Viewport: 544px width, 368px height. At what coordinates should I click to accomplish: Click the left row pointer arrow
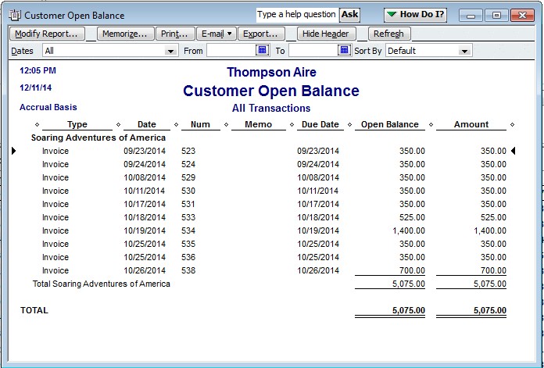pos(14,151)
